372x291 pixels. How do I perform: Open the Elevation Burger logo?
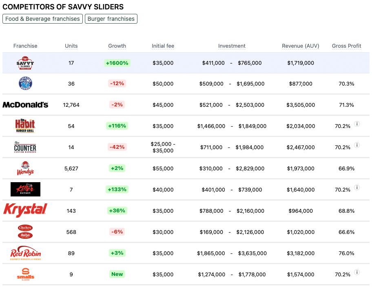25,84
